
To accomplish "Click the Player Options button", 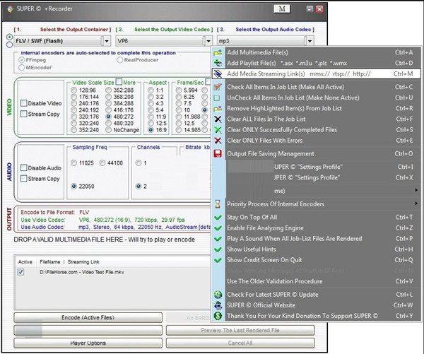I will coord(88,343).
